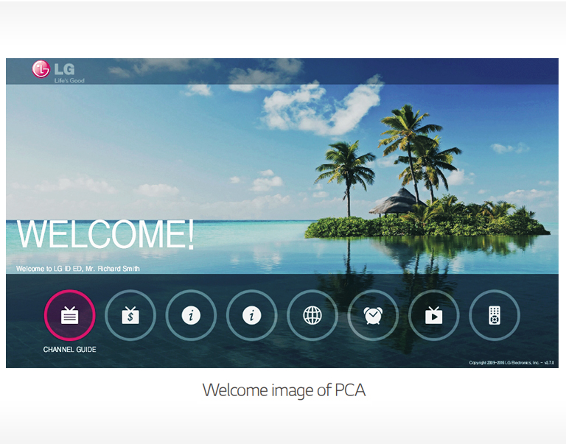Screen dimensions: 566x444
Task: Click the large WELCOME! heading
Action: [x=105, y=234]
